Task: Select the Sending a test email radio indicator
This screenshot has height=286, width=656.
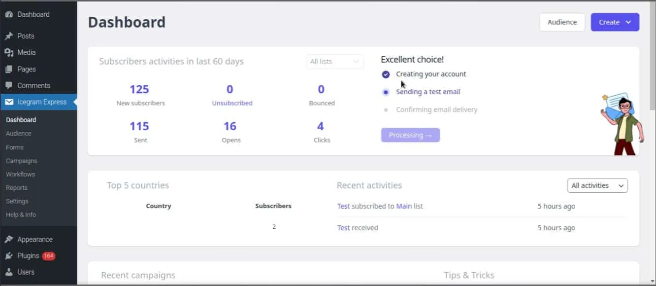Action: click(386, 92)
